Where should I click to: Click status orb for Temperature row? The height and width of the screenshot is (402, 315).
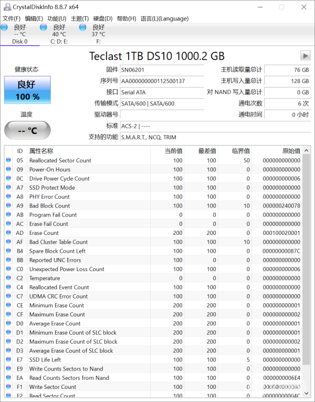coord(8,278)
